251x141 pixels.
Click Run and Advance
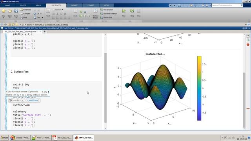[x=108, y=14]
